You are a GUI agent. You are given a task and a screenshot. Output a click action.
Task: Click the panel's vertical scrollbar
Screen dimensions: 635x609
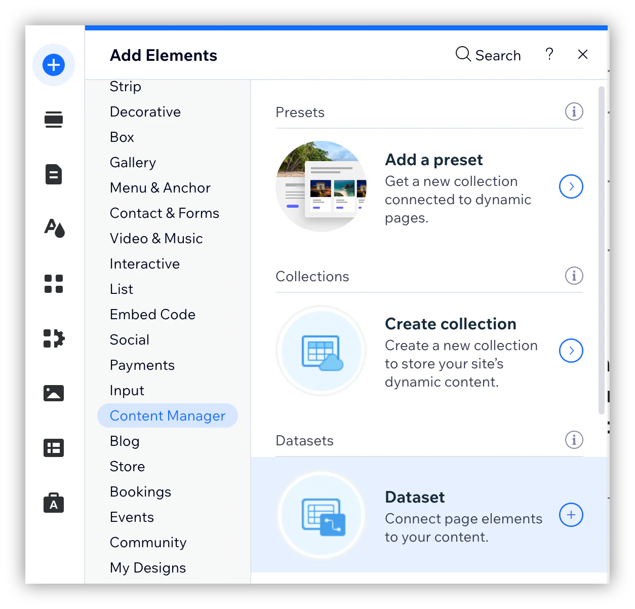pos(602,250)
